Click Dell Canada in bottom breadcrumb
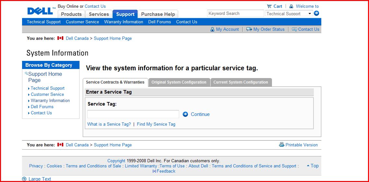 tap(77, 145)
